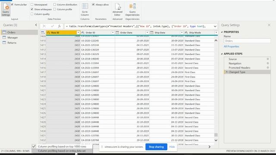This screenshot has height=155, width=276.
Task: Click the Go to Column icon
Action: pos(85,9)
